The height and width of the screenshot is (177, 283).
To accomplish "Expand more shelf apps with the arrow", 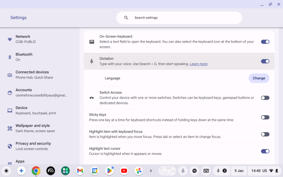I will click(x=151, y=171).
